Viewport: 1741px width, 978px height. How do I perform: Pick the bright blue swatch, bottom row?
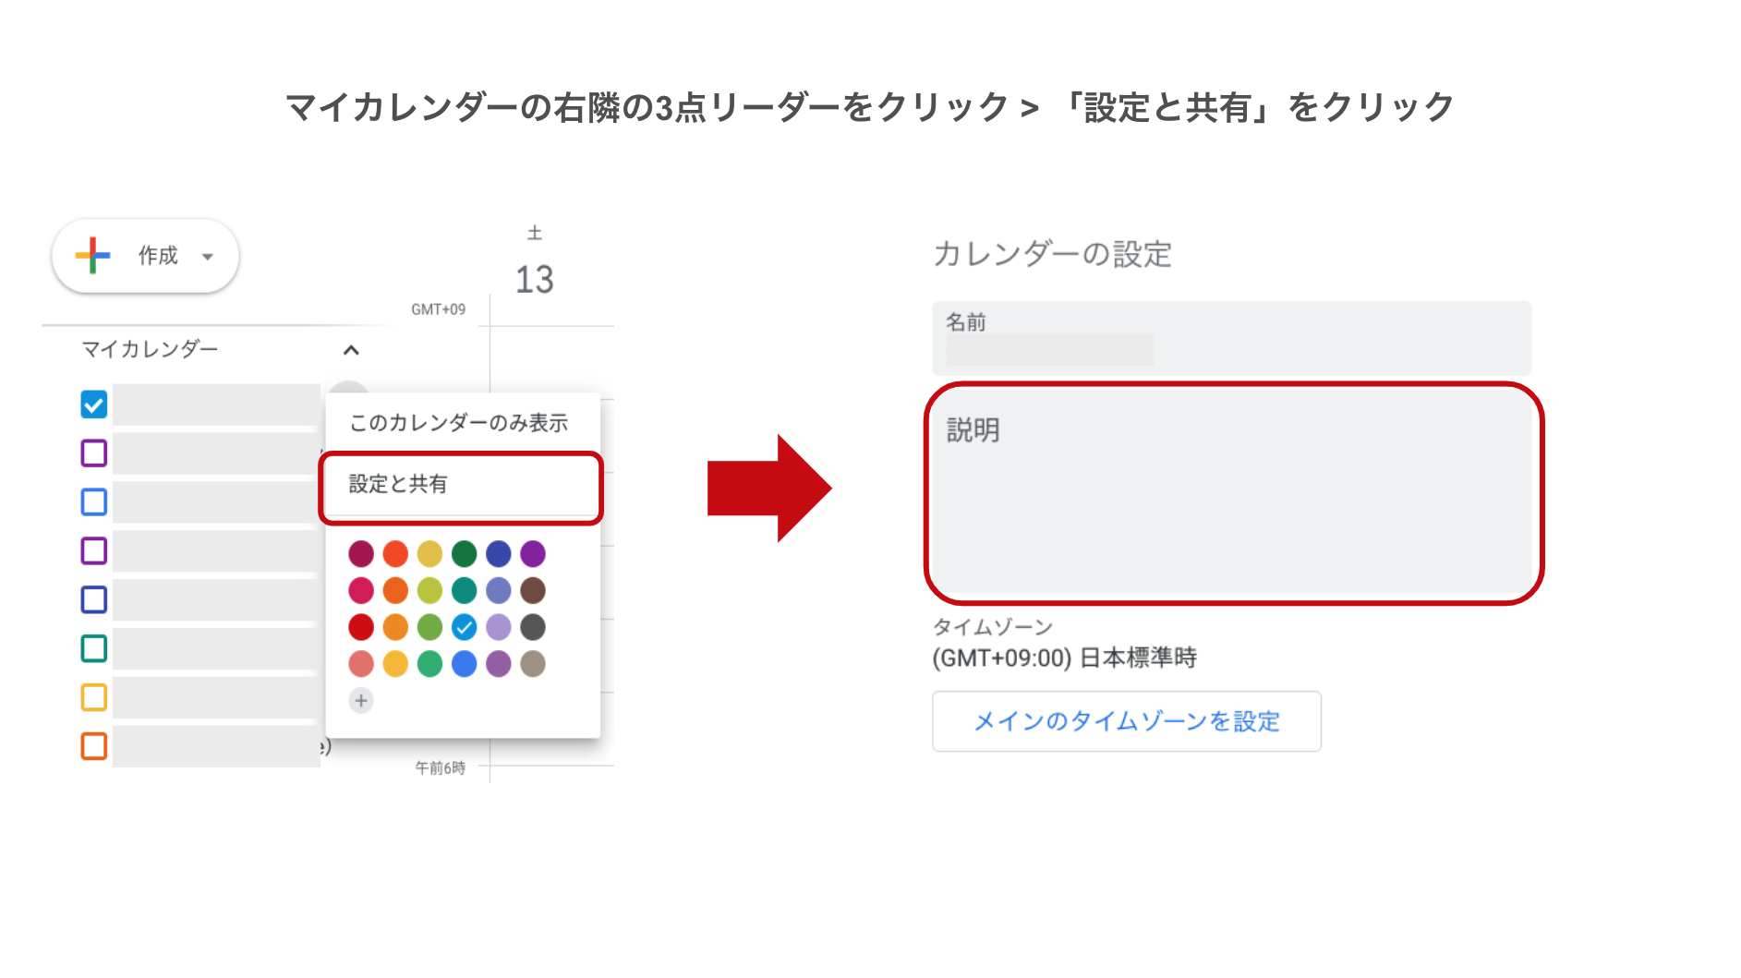tap(465, 664)
